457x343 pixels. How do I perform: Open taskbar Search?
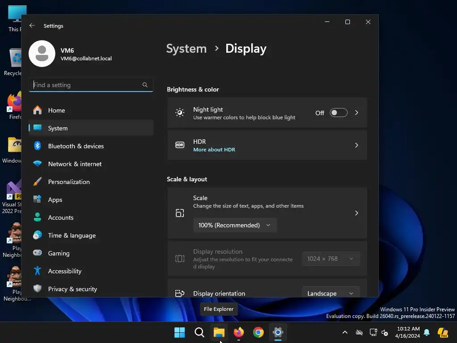(199, 332)
